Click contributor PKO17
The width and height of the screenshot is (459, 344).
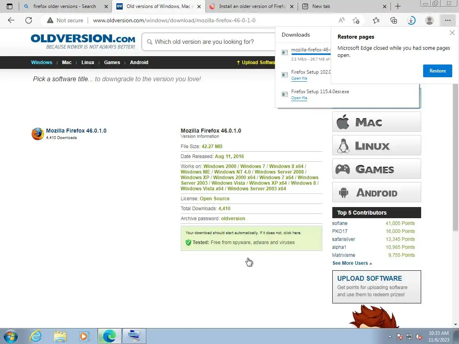(339, 231)
